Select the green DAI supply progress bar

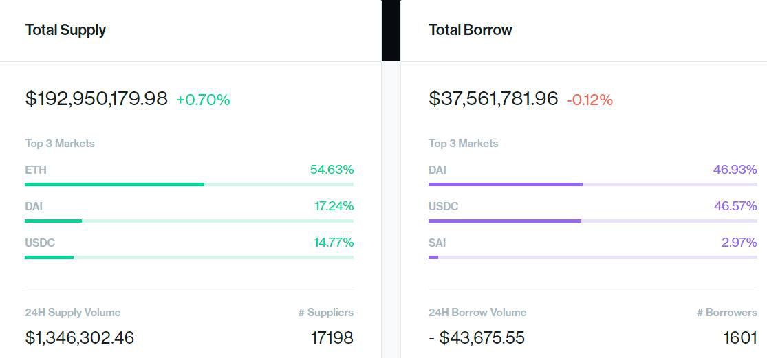pyautogui.click(x=188, y=221)
